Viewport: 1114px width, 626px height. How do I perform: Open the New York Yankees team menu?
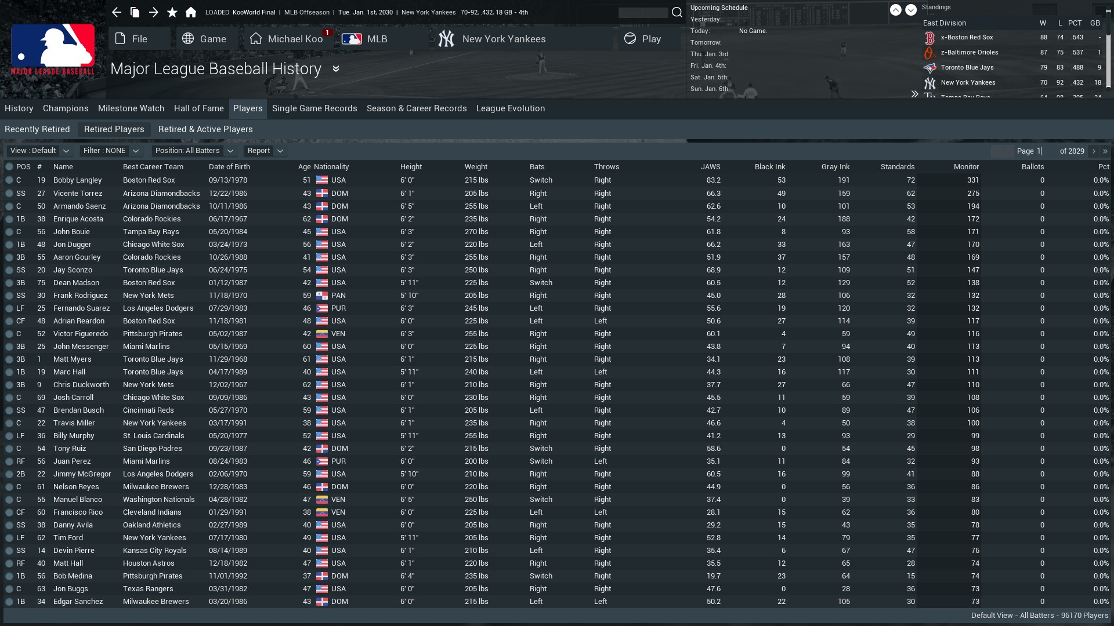[524, 39]
